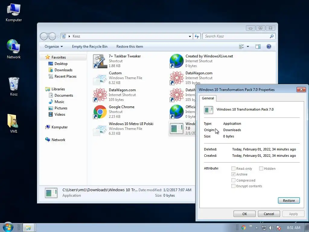The image size is (309, 232).
Task: Select Music library
Action: tap(59, 101)
